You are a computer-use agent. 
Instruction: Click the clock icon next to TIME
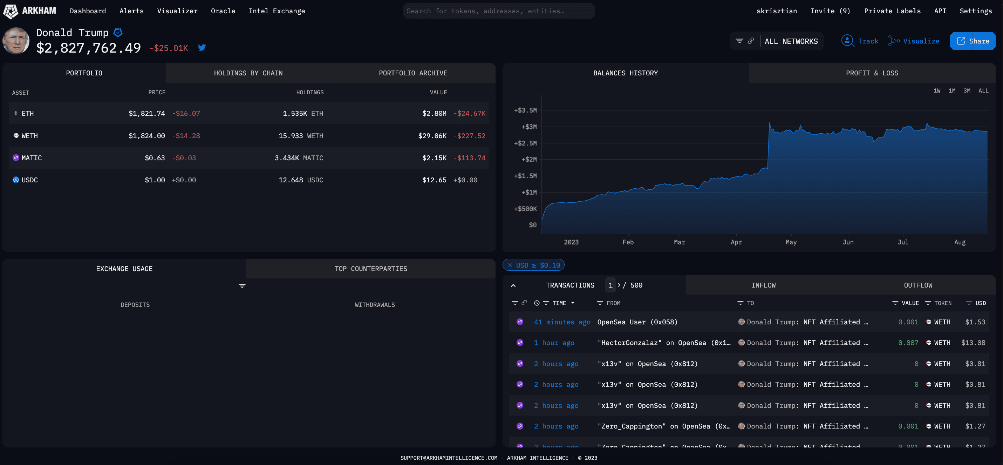537,303
